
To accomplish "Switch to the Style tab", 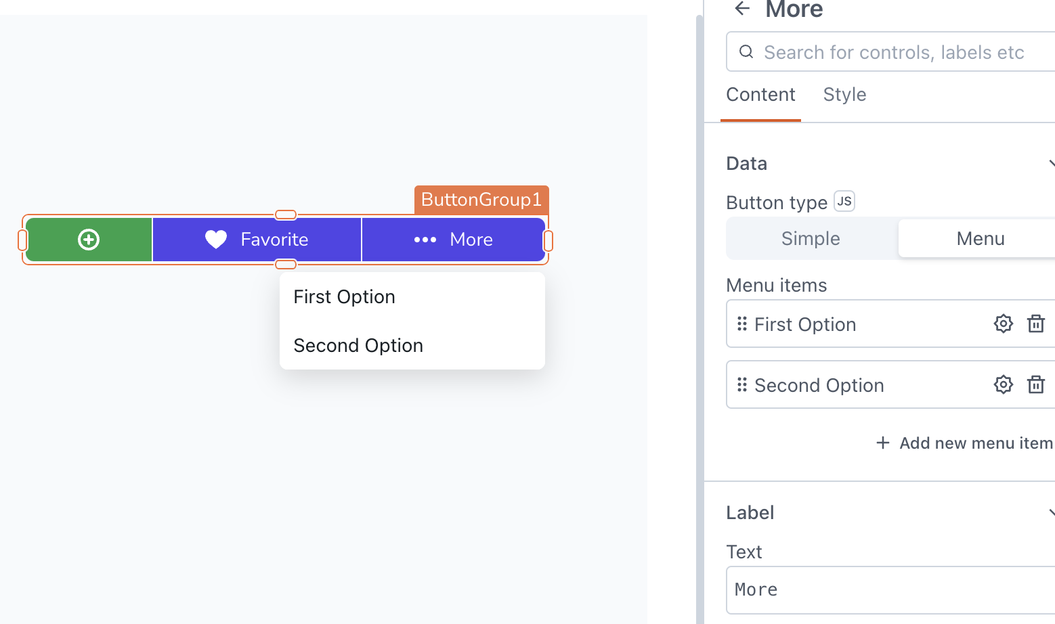I will pos(844,95).
